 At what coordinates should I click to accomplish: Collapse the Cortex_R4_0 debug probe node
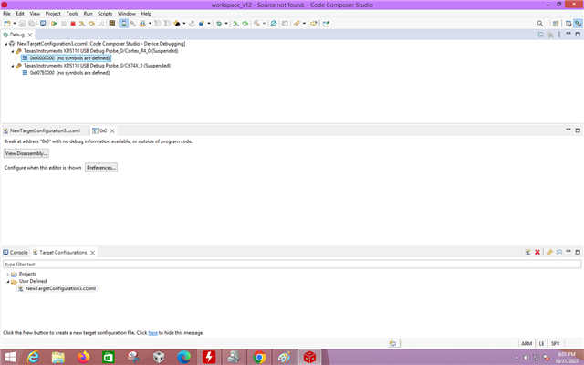point(12,51)
